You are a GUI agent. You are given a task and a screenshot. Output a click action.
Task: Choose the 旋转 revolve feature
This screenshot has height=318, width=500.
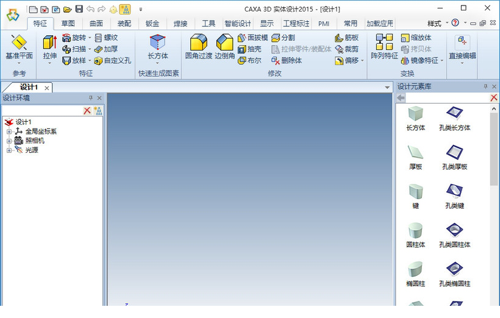coord(74,38)
